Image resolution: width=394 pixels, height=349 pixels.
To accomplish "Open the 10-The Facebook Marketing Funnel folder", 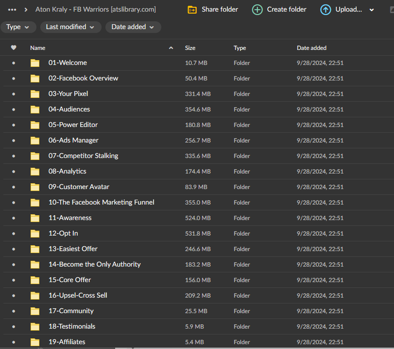I will click(x=101, y=203).
